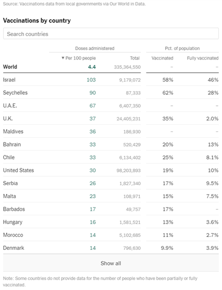Click the U.A.E. country name
Image resolution: width=222 pixels, height=290 pixels.
10,105
